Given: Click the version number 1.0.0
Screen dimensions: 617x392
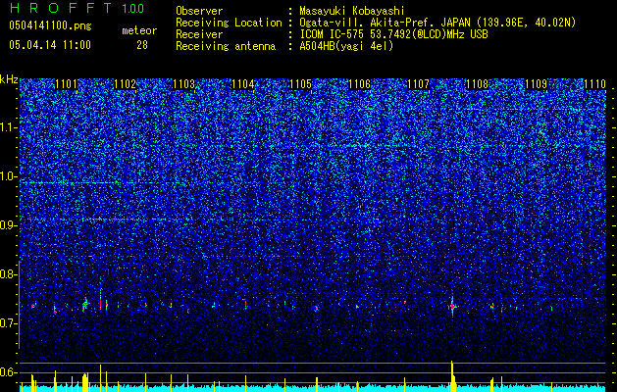Looking at the screenshot, I should [132, 8].
